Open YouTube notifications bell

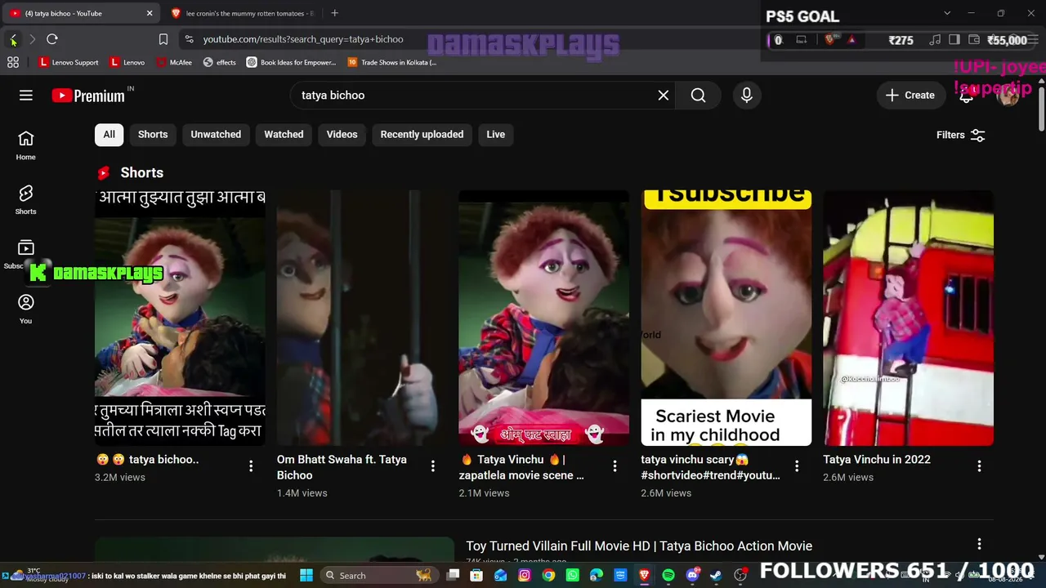point(966,96)
